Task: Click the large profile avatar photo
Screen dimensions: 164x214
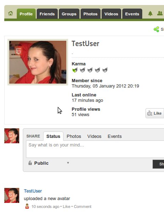Action: (x=38, y=62)
